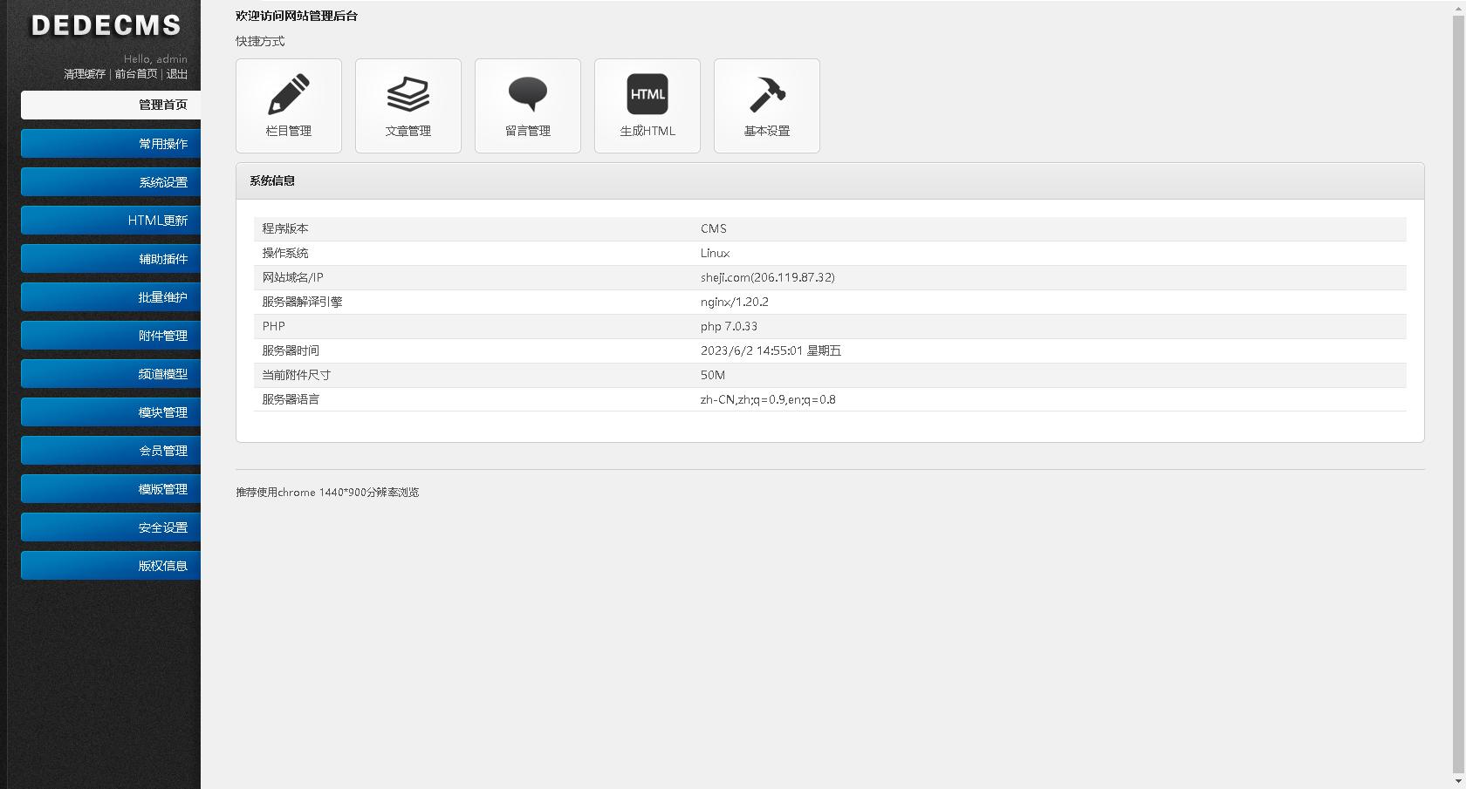Select the 管理首页 sidebar tab
Image resolution: width=1466 pixels, height=789 pixels.
pyautogui.click(x=110, y=105)
